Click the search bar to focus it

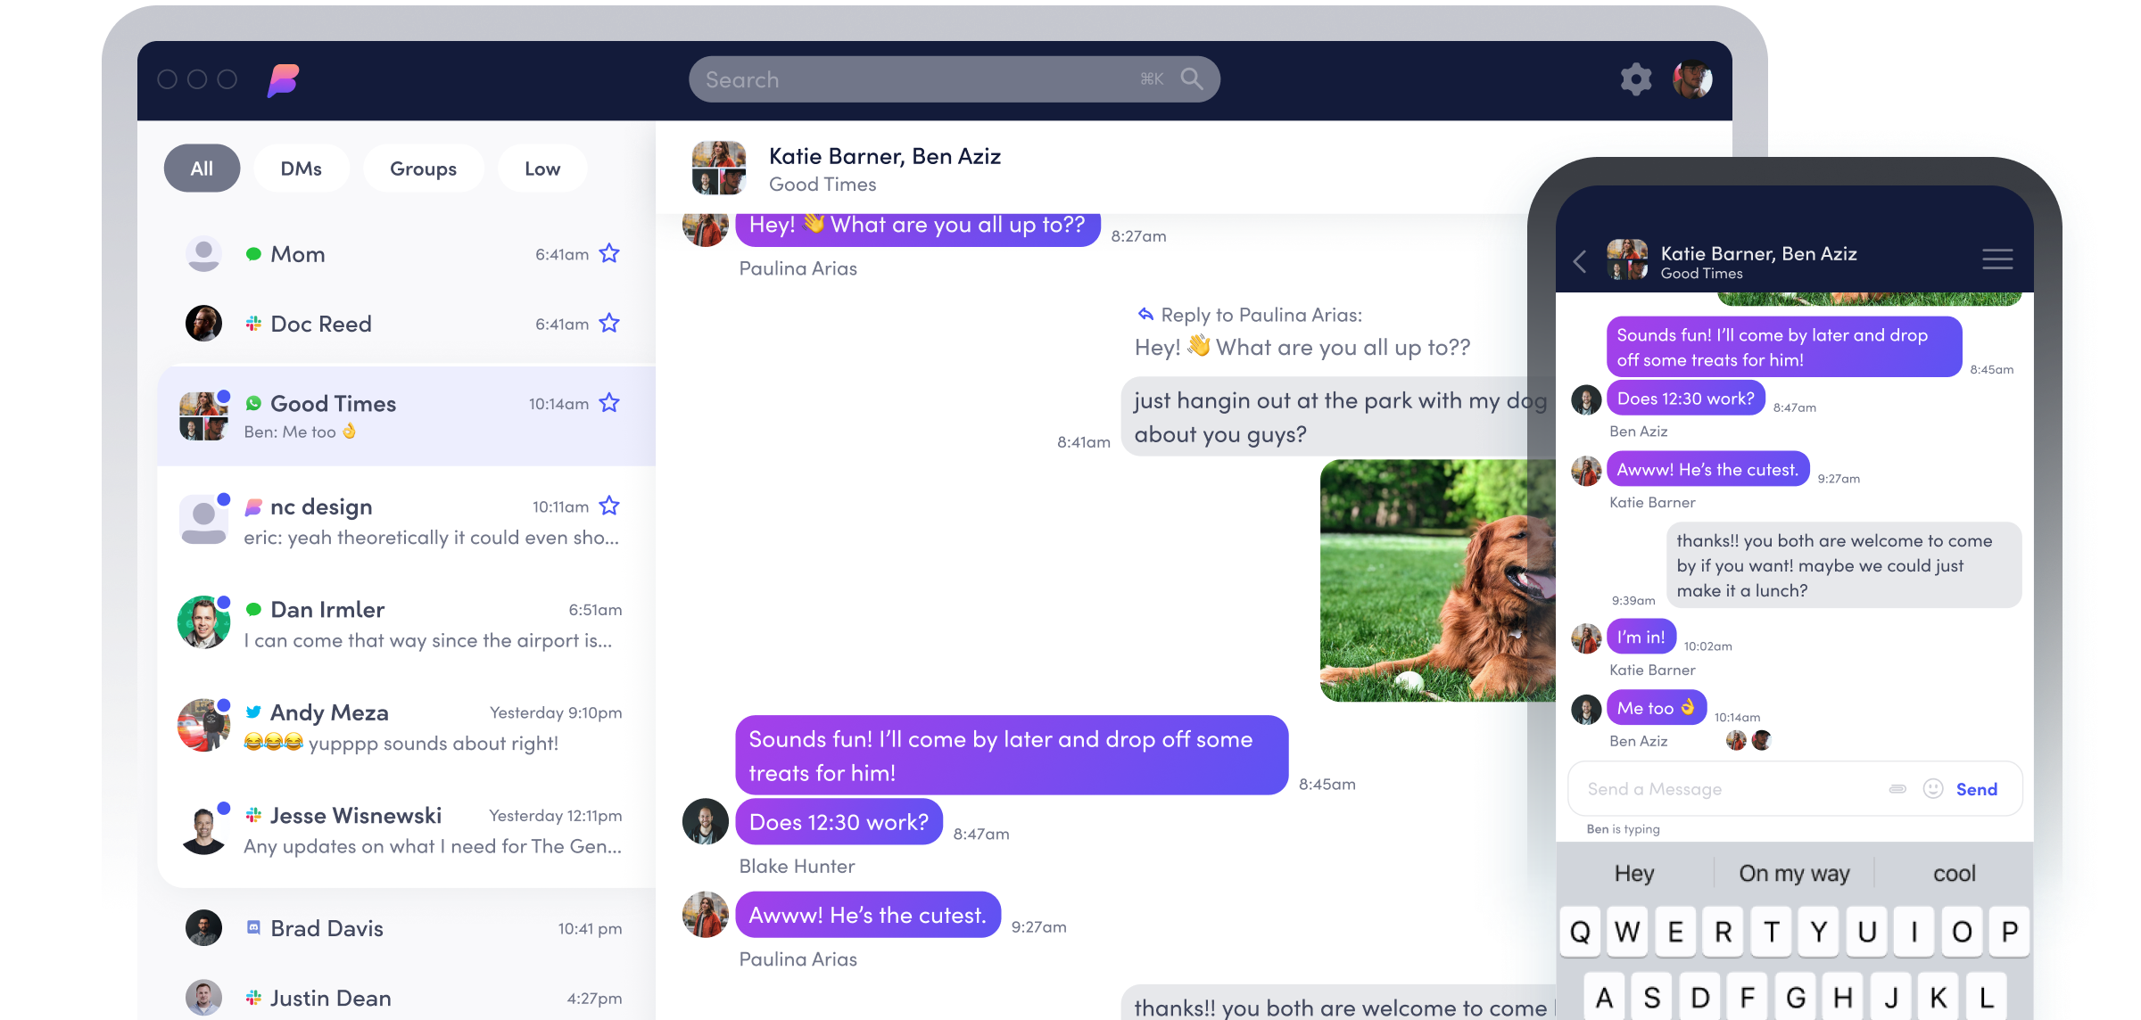(952, 78)
